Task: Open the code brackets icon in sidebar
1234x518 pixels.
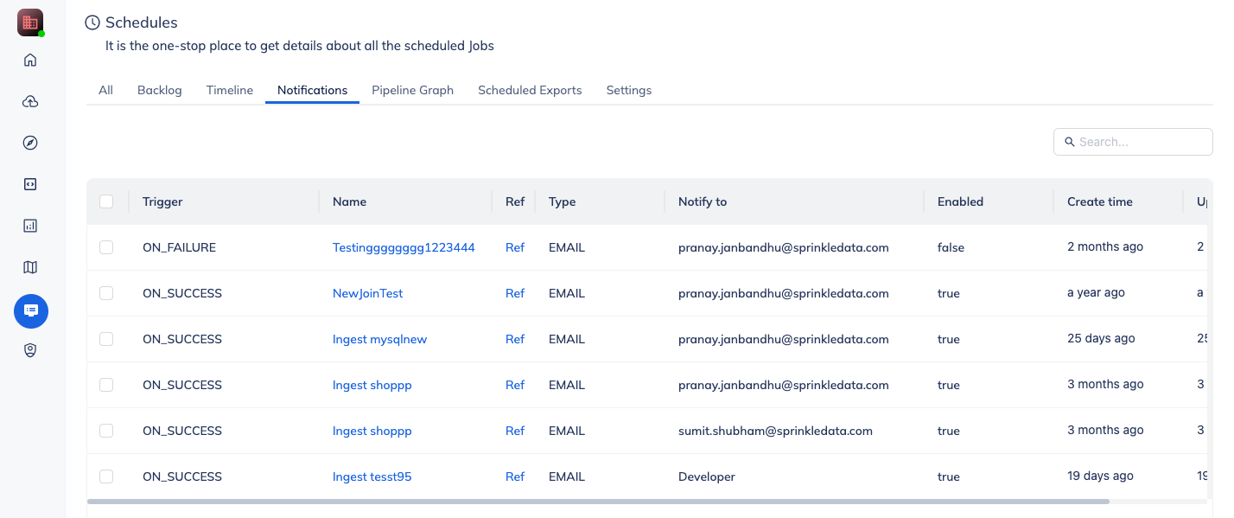Action: [x=30, y=184]
